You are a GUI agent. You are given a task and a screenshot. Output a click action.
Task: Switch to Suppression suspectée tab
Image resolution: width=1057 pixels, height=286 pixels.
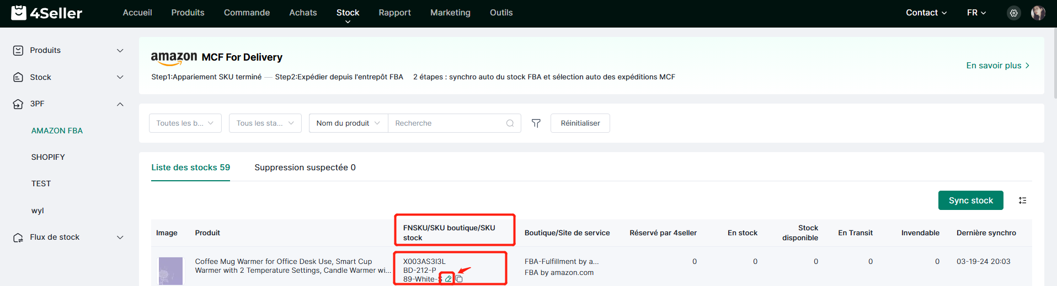click(305, 168)
